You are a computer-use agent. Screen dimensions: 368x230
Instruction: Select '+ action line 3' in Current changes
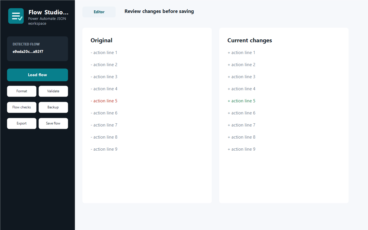point(241,77)
